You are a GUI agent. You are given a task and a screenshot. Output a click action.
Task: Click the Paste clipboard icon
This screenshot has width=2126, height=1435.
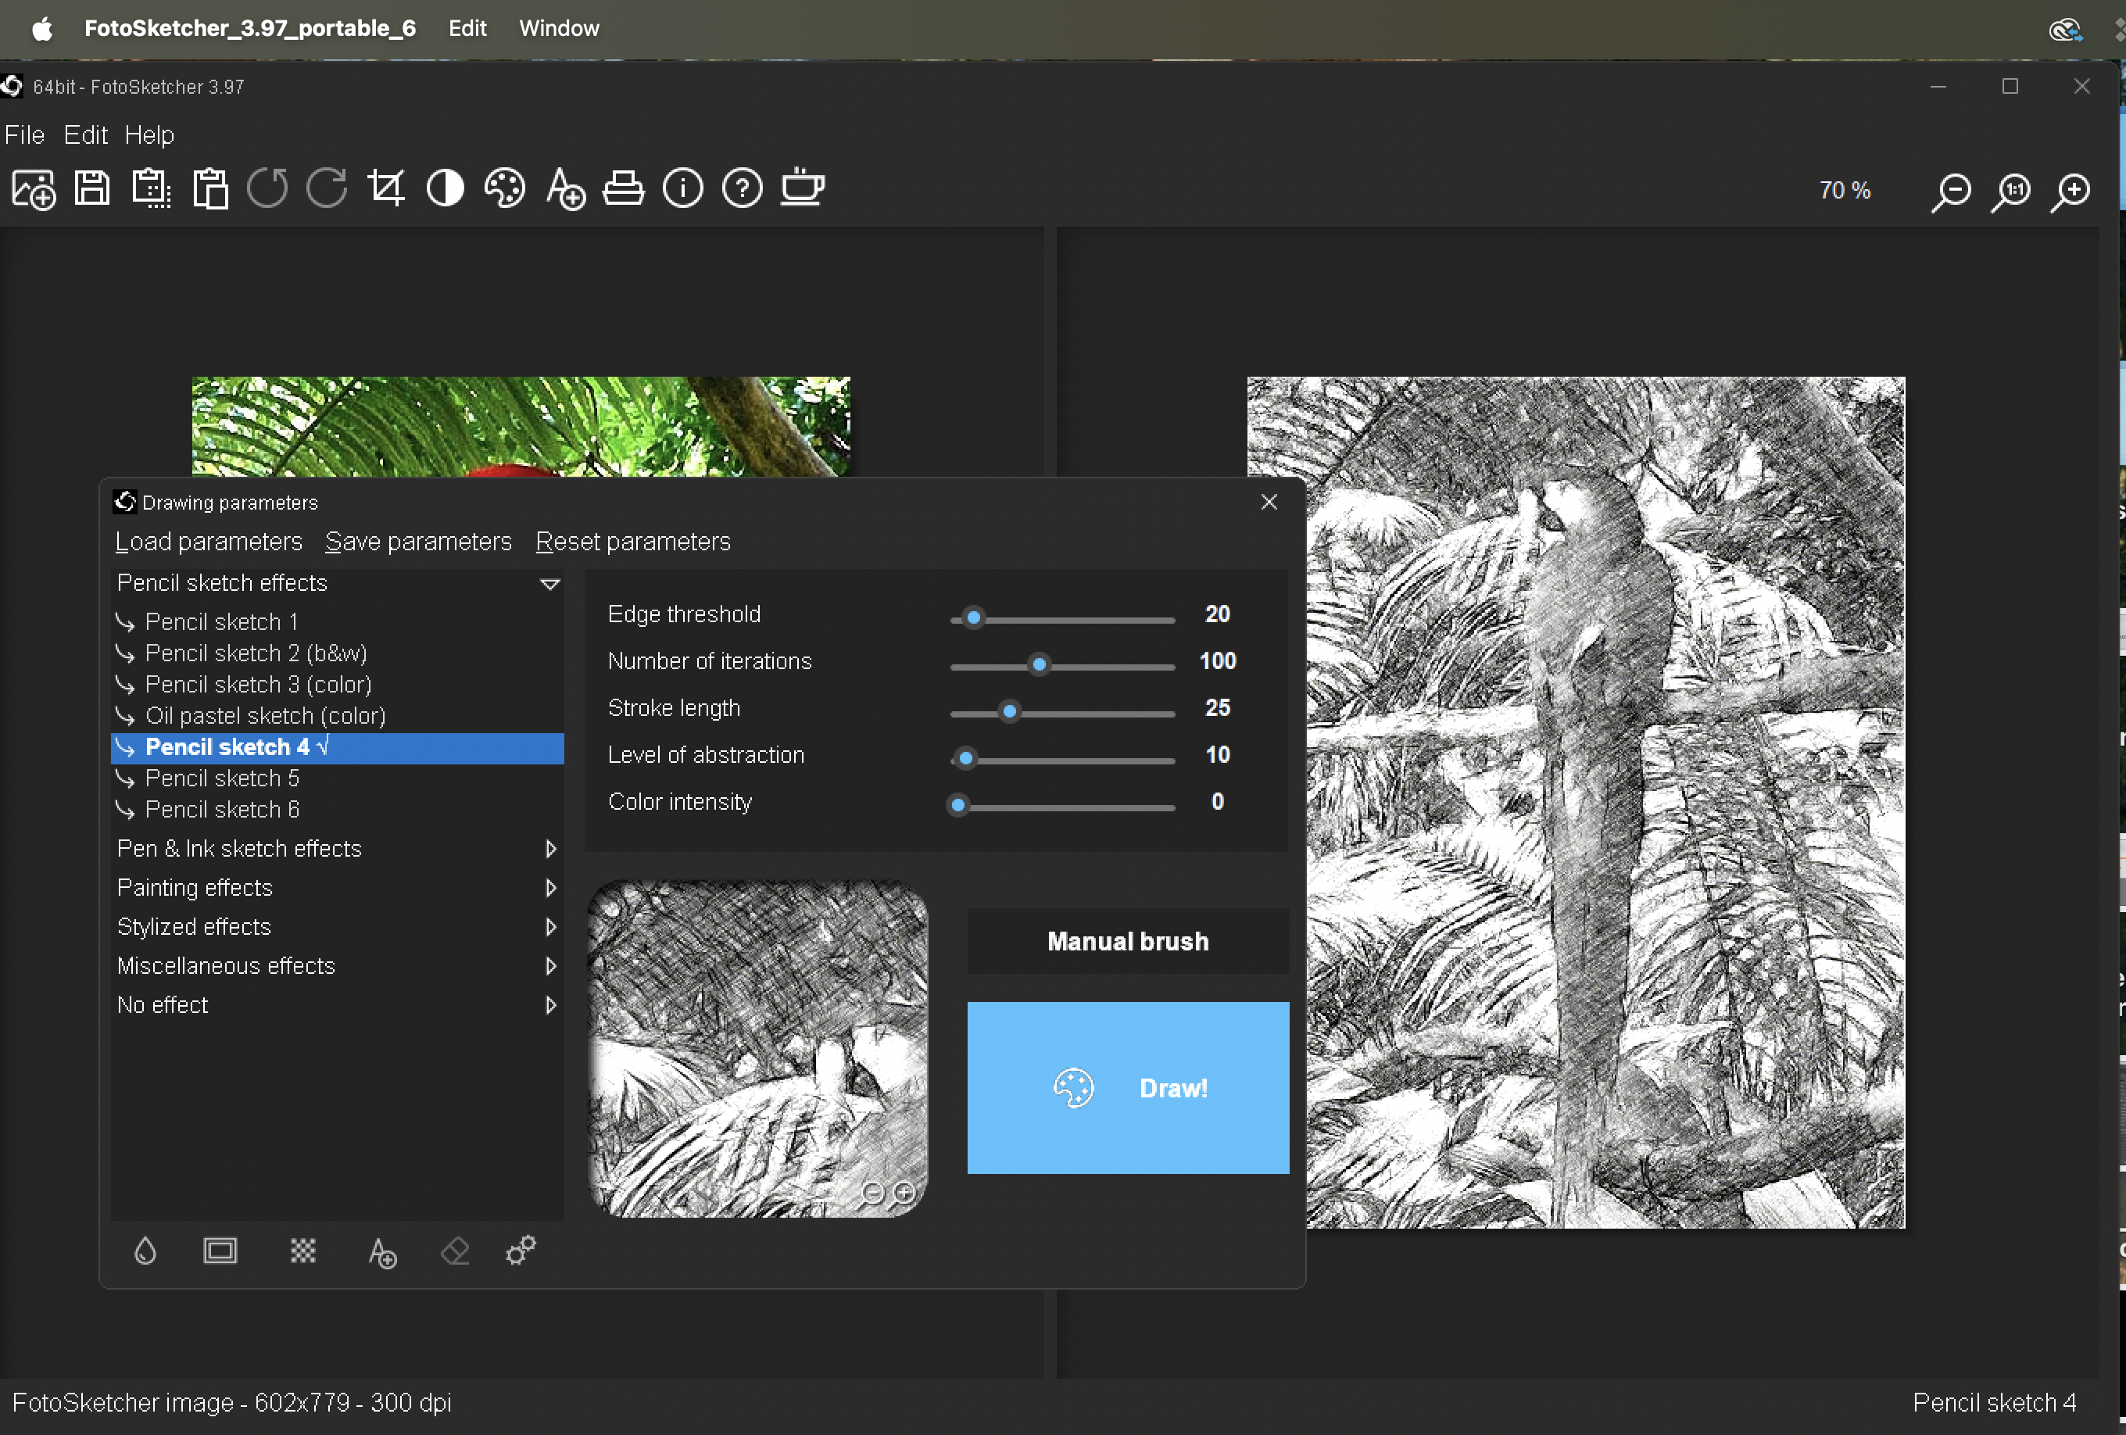click(x=210, y=189)
